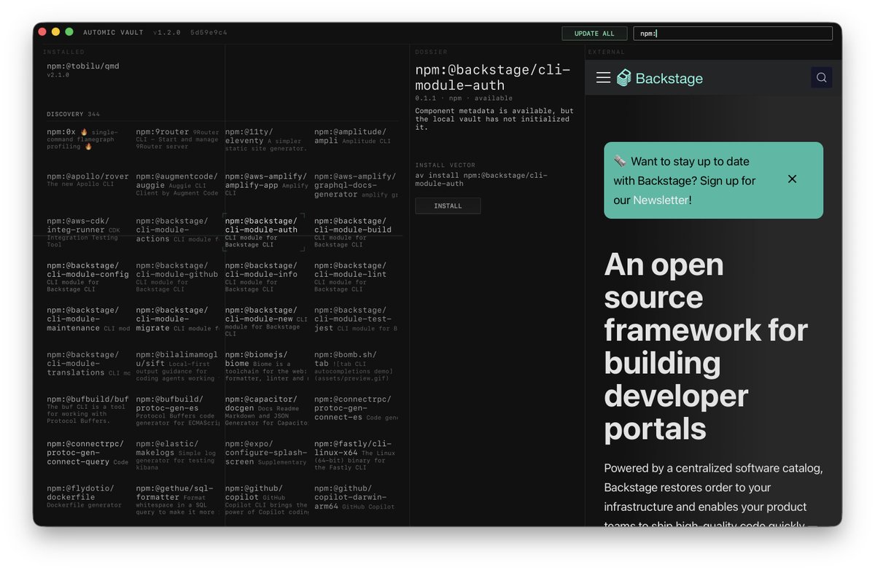Select npm:@bufbuild/buf package
The image size is (875, 570).
tap(87, 410)
